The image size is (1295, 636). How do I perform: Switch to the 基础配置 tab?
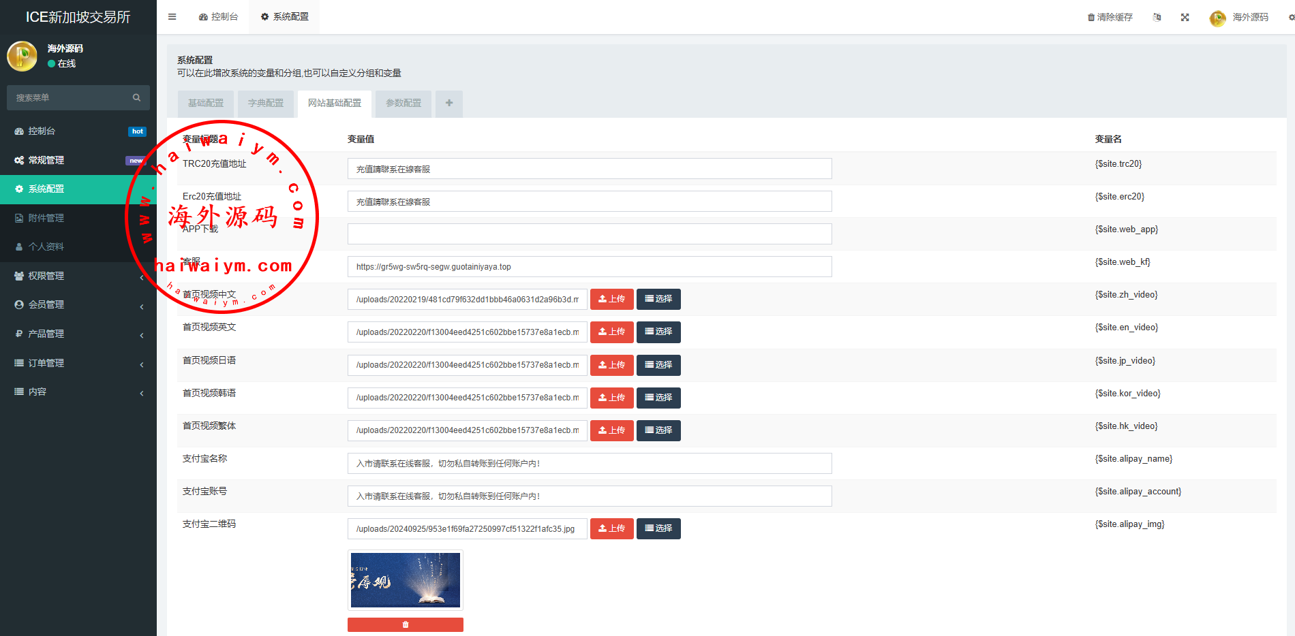(206, 104)
